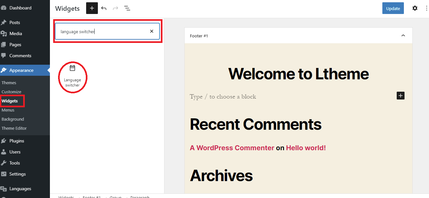Select the Welcome to Ltheme heading
Screen dimensions: 429x198
pos(299,74)
